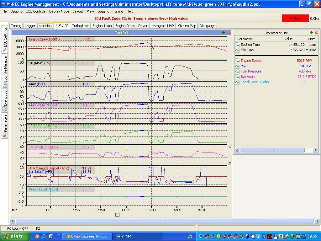Open the Log File Manager side panel

click(5, 72)
